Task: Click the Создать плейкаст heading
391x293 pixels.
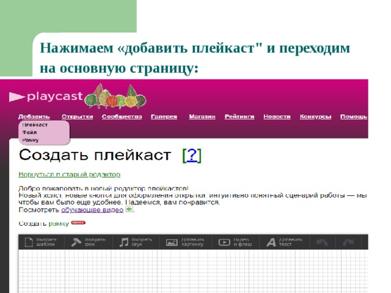Action: 95,155
